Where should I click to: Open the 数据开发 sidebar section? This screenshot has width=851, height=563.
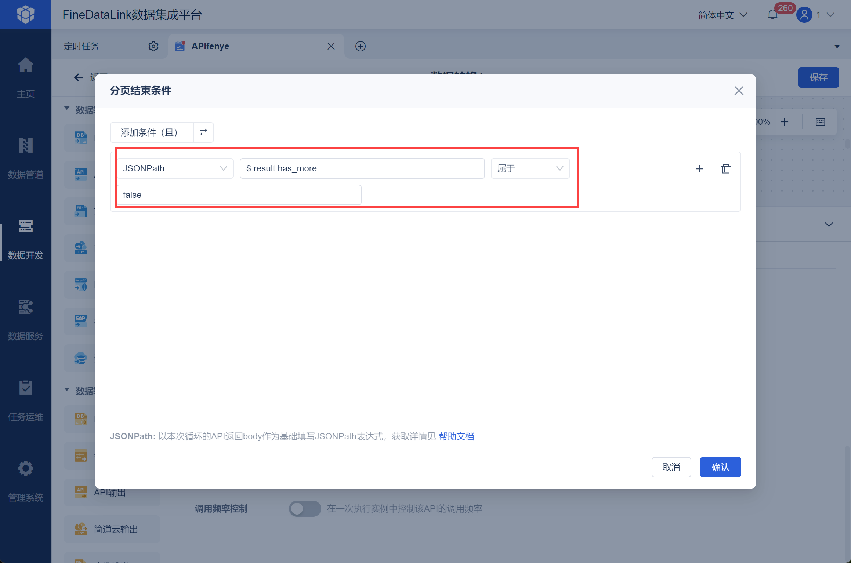click(25, 239)
